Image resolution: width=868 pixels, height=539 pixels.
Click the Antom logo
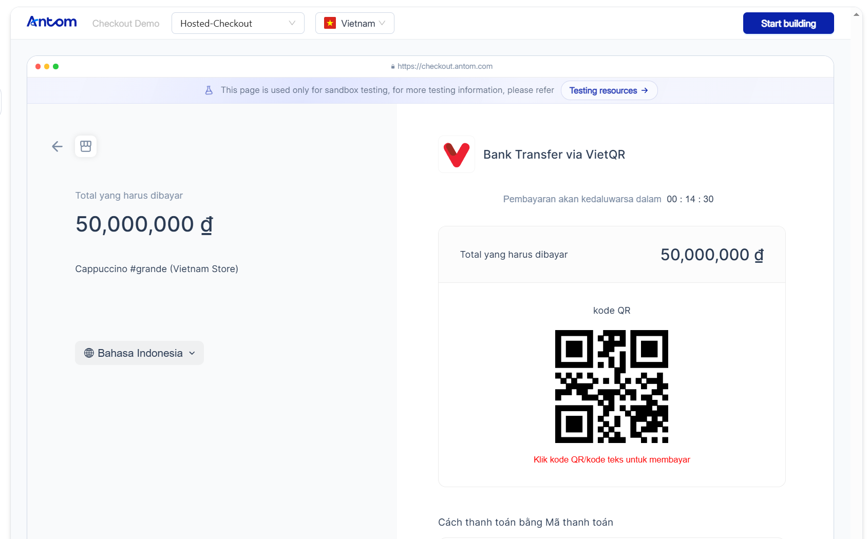52,22
